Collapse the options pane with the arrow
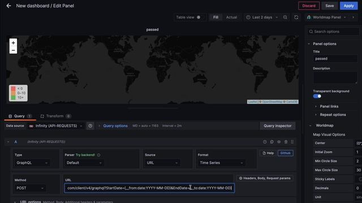362x203 pixels. [353, 17]
